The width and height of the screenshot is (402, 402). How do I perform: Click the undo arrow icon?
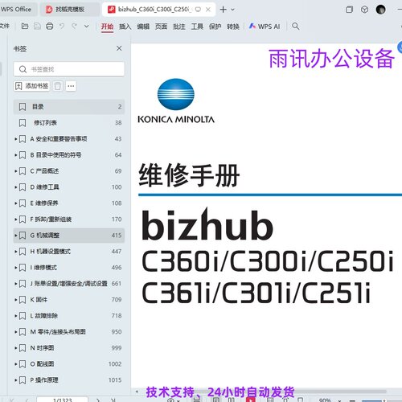click(x=62, y=27)
